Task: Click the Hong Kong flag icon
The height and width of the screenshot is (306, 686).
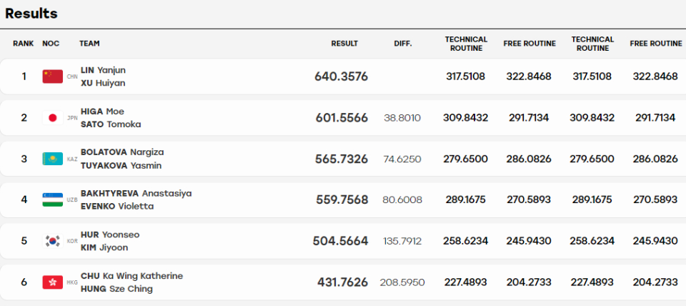Action: 52,282
